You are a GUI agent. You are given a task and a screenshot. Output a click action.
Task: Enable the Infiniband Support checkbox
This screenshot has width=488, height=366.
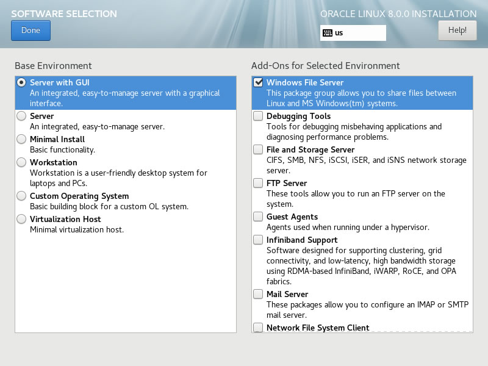(x=258, y=240)
